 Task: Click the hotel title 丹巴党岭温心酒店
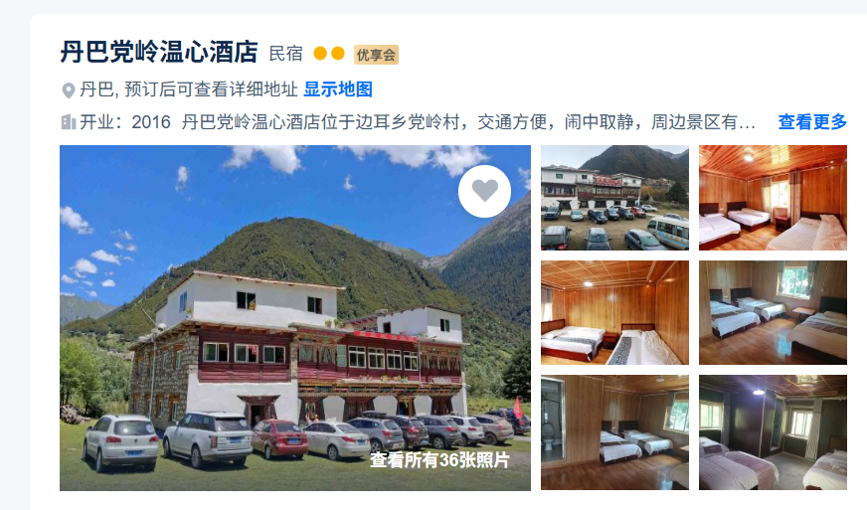point(159,52)
